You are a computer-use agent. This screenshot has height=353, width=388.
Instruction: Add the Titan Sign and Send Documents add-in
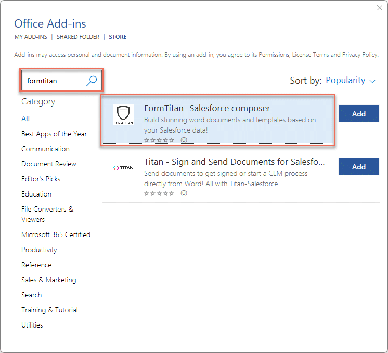tap(358, 166)
